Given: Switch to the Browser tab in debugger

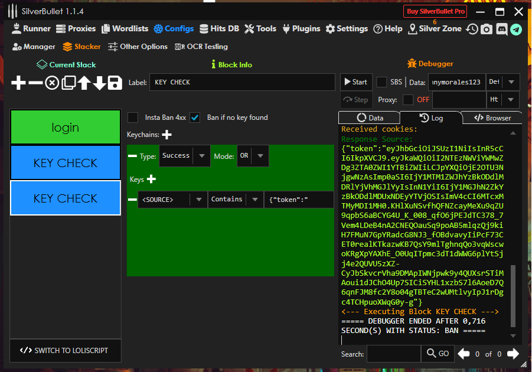Looking at the screenshot, I should point(492,118).
